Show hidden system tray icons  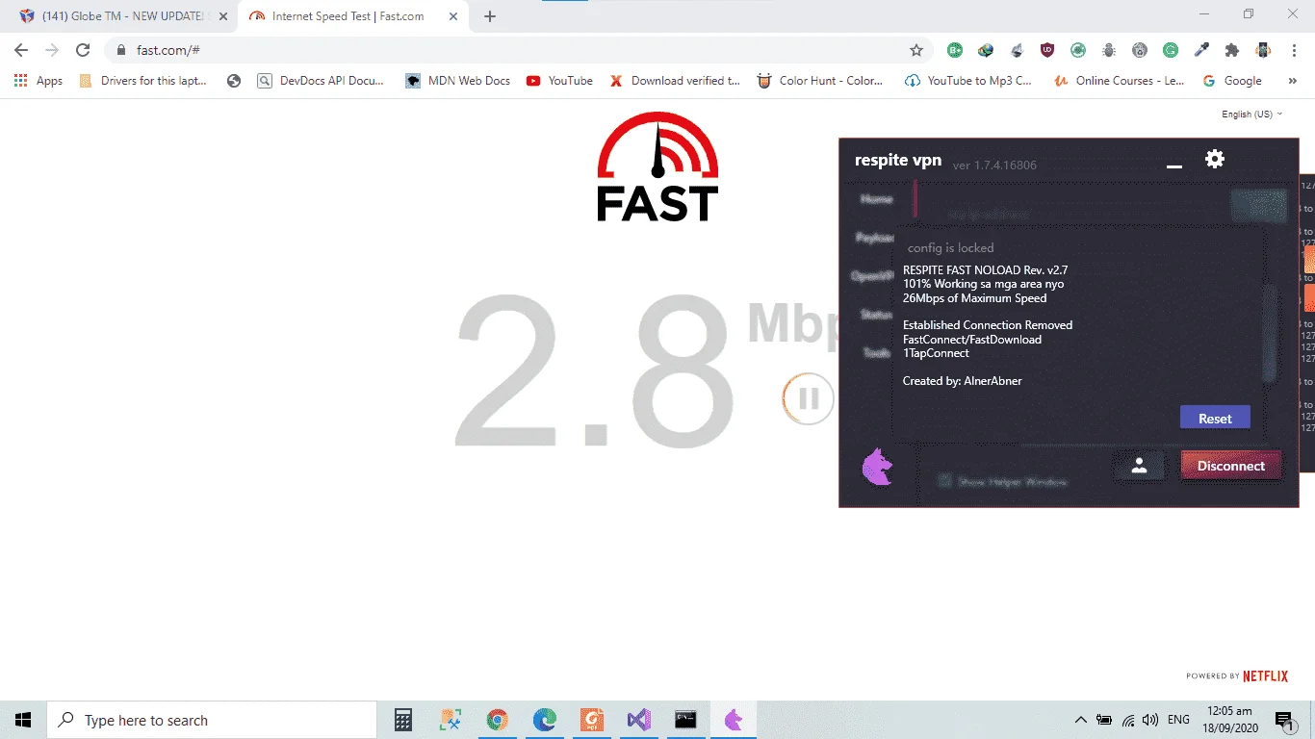[x=1081, y=720]
